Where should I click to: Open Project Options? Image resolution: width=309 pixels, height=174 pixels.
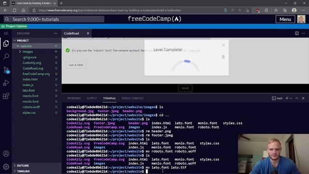14,26
